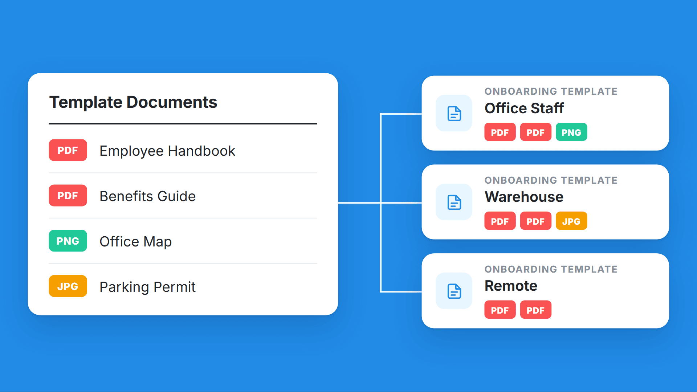Select the first PDF tag in Warehouse card

pyautogui.click(x=500, y=221)
